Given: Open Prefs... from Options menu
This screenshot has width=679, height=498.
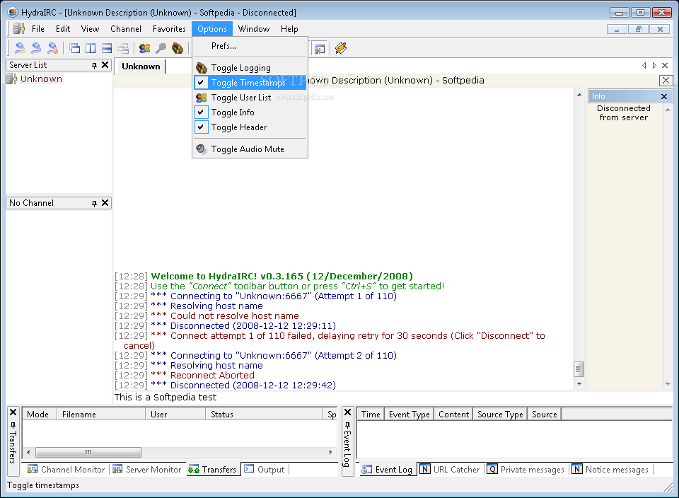Looking at the screenshot, I should point(250,46).
